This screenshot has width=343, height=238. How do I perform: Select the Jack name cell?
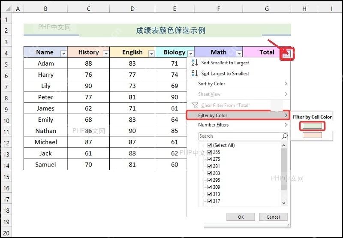45,154
